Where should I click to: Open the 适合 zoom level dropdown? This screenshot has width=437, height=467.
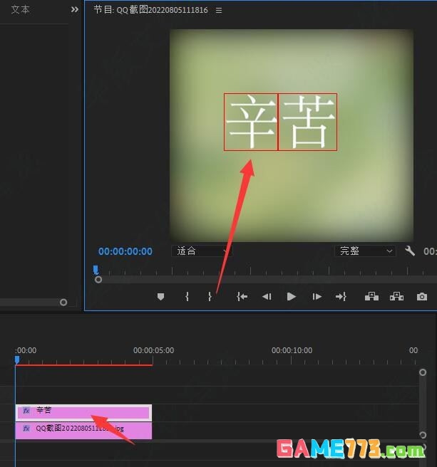pos(202,251)
